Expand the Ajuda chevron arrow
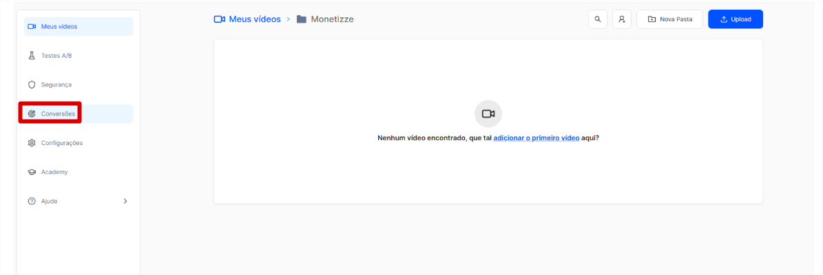The image size is (823, 275). [x=125, y=201]
